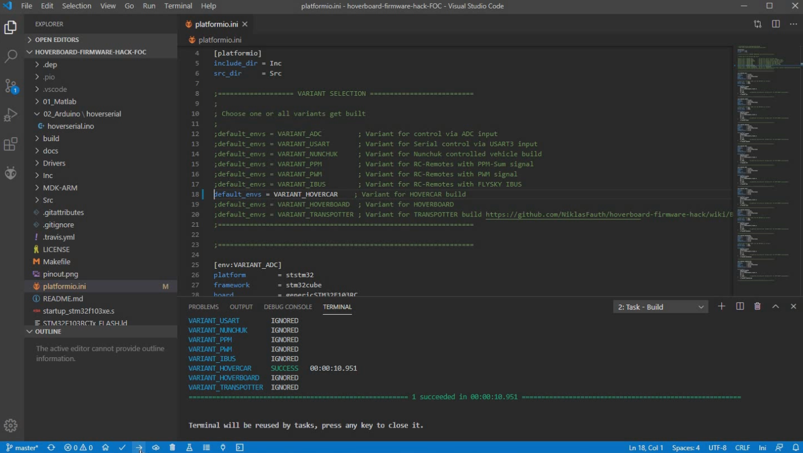The image size is (803, 453).
Task: Collapse the HOVERBOARD-FIRMWARE-HACK-FOC folder section
Action: tap(101, 52)
